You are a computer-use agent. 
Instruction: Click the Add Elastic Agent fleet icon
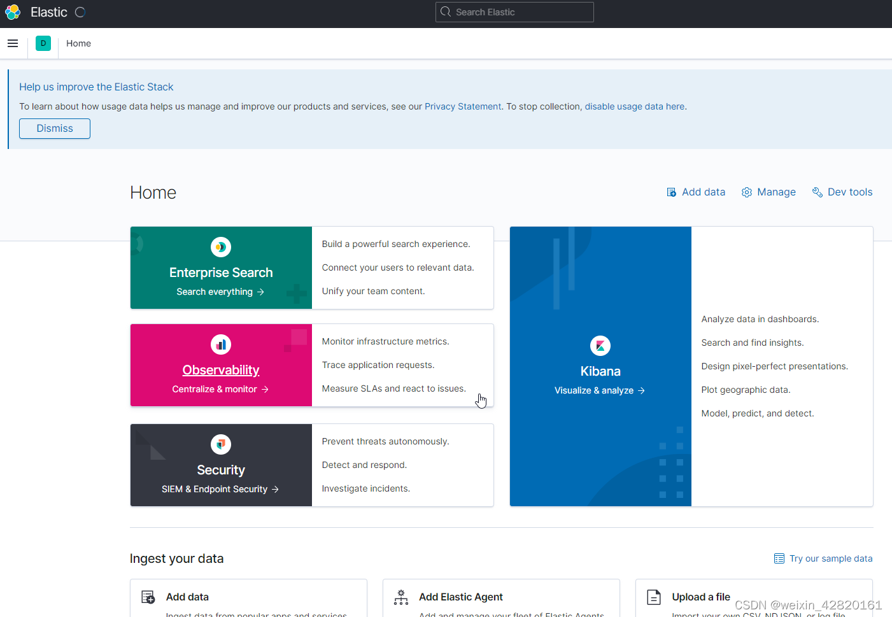[x=400, y=597]
